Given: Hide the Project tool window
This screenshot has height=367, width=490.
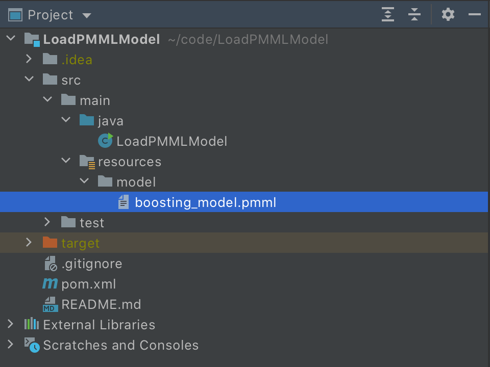Looking at the screenshot, I should (475, 15).
